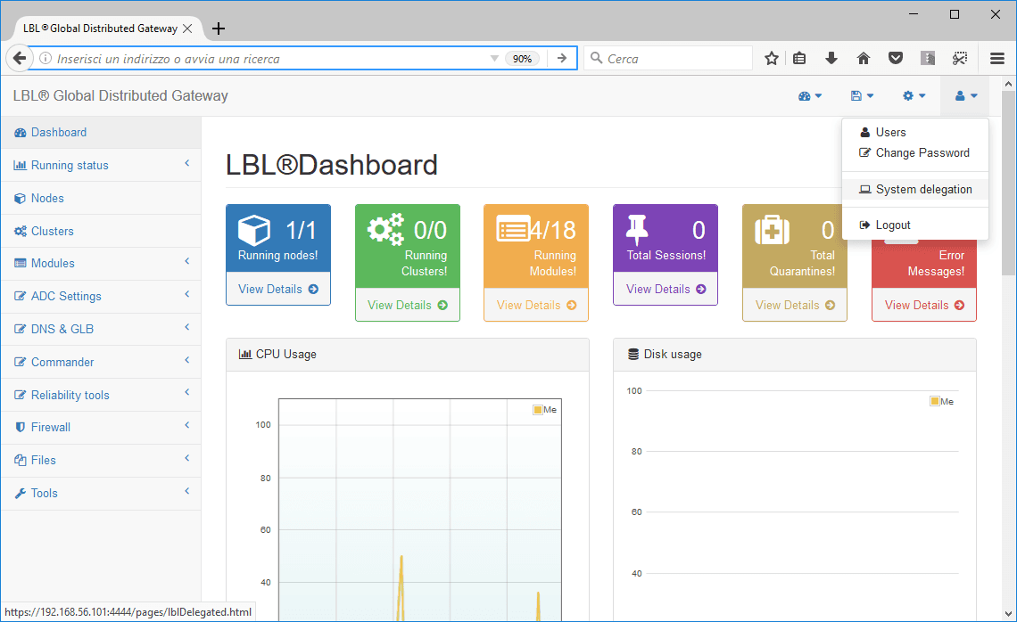Expand the Tools sidebar section
The height and width of the screenshot is (622, 1017).
[x=101, y=494]
